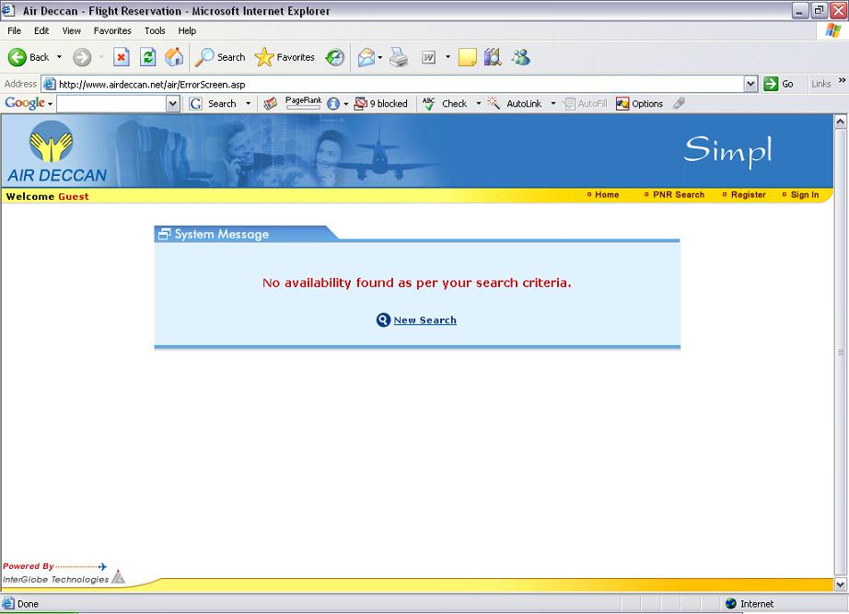
Task: Click the highlighter pen icon
Action: [x=679, y=103]
